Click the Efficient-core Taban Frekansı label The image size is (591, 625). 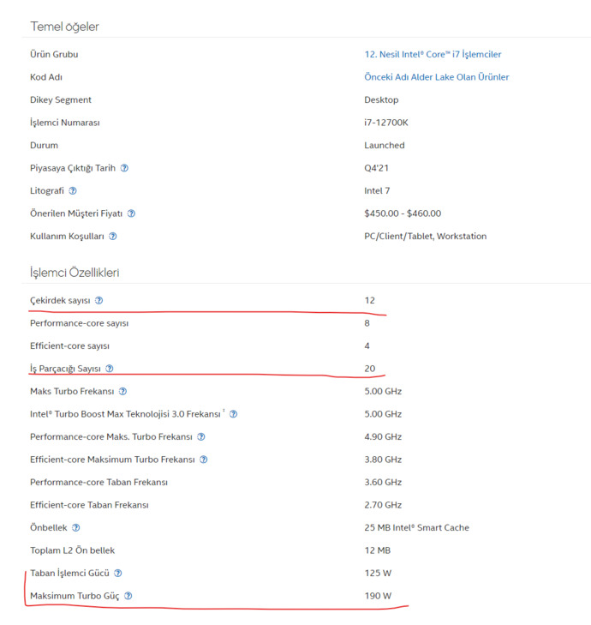pos(89,505)
